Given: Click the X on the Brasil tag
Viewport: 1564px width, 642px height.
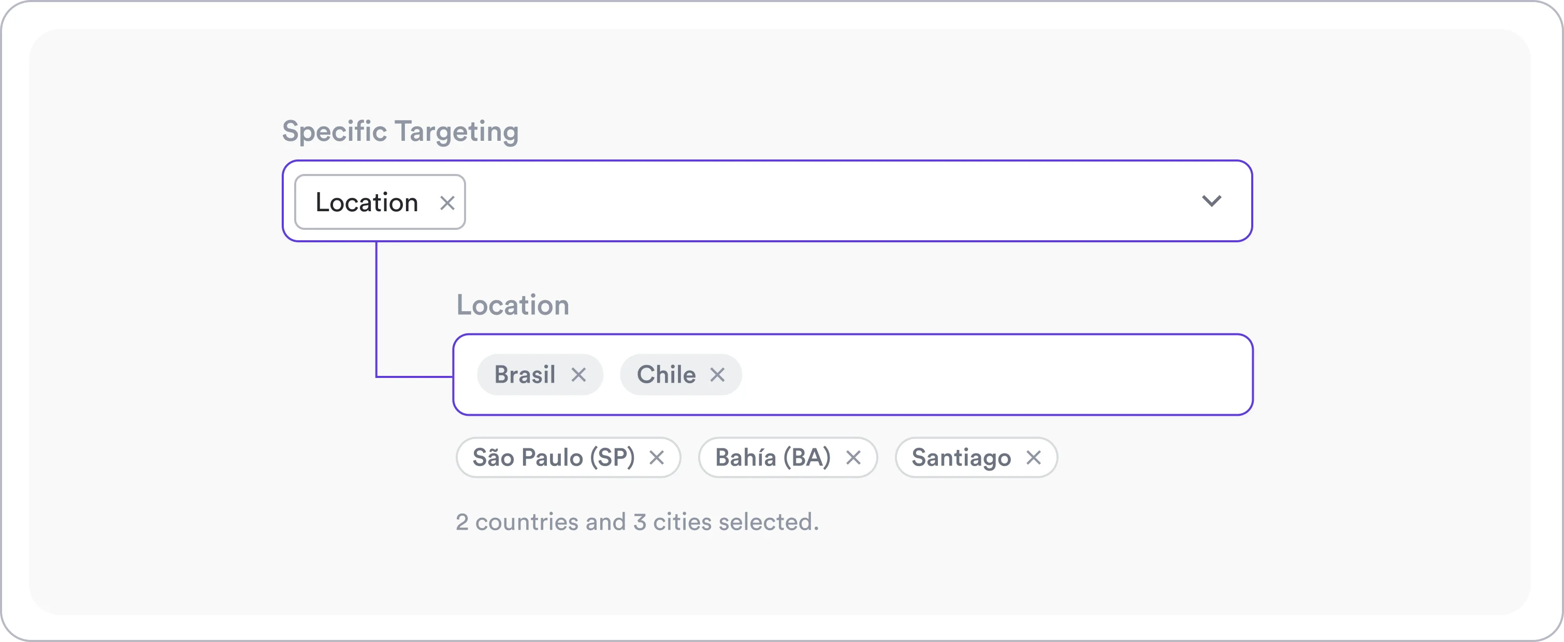Looking at the screenshot, I should (x=580, y=374).
